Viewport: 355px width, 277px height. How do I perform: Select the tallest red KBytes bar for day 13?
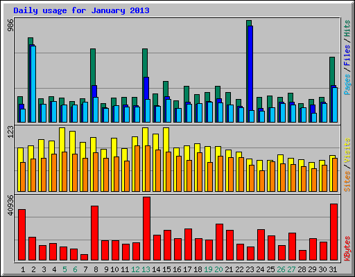pyautogui.click(x=146, y=229)
